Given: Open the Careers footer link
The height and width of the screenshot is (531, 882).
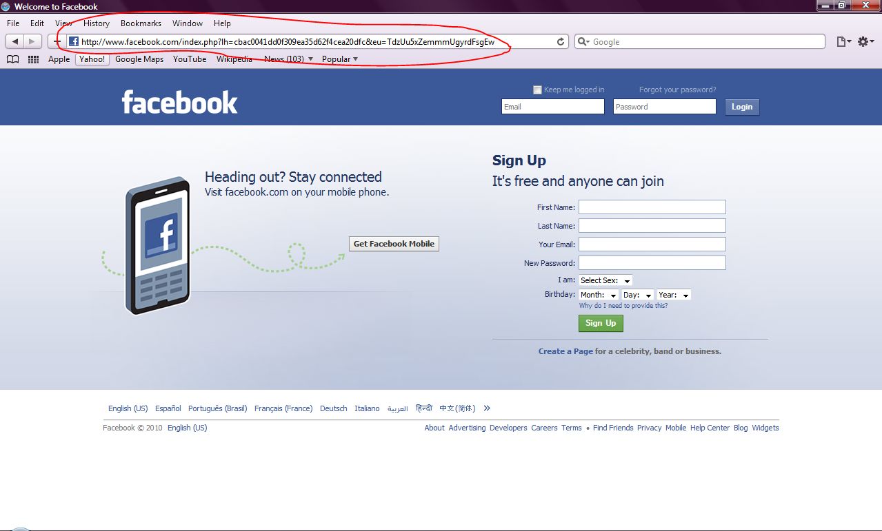Looking at the screenshot, I should pyautogui.click(x=544, y=428).
